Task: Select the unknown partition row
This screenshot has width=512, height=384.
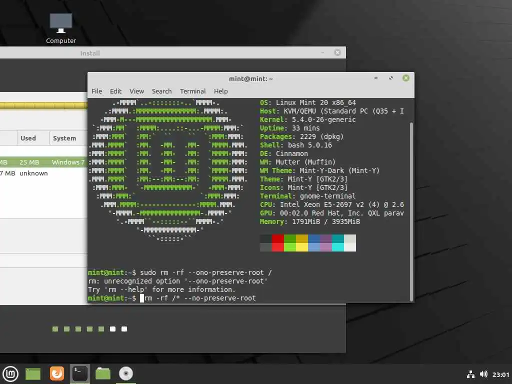Action: click(x=44, y=173)
